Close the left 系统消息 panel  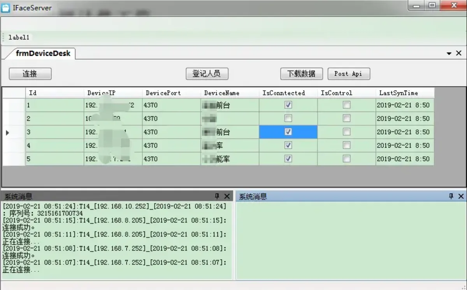(x=227, y=196)
